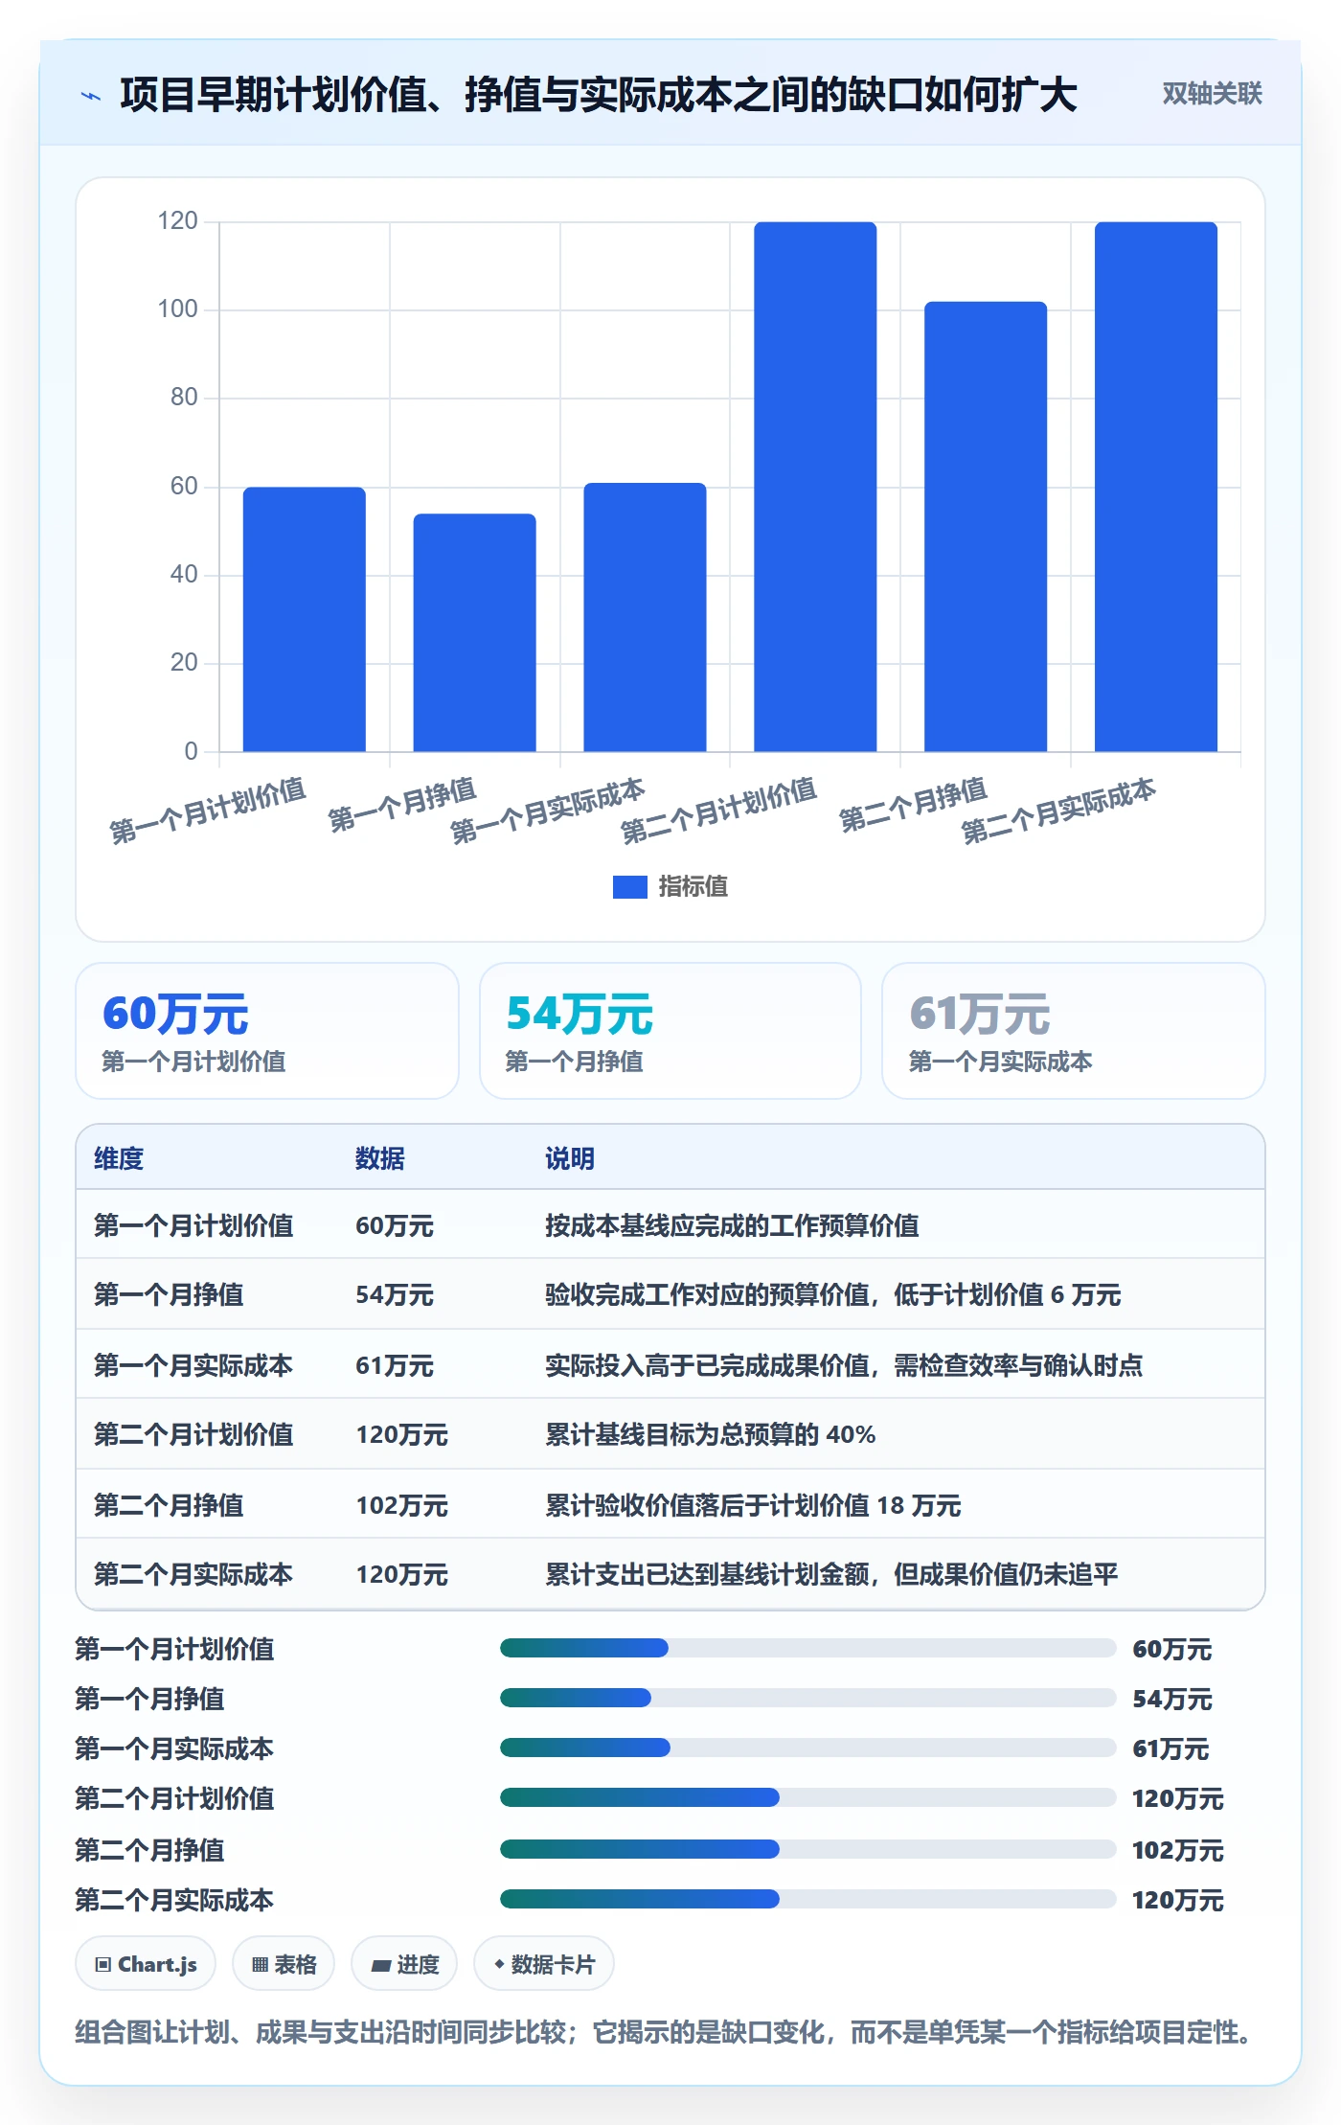The width and height of the screenshot is (1341, 2125).
Task: Click the 第一个月实际成本 progress bar
Action: pos(808,1748)
